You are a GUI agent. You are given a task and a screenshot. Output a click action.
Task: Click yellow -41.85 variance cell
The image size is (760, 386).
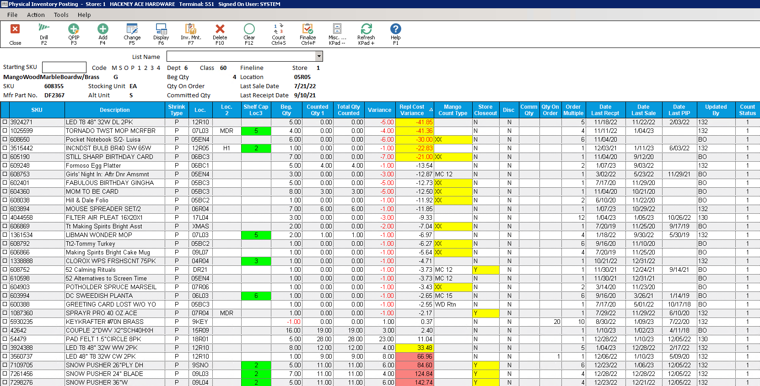point(415,122)
